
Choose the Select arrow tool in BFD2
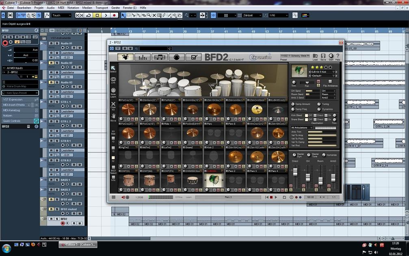[x=113, y=68]
